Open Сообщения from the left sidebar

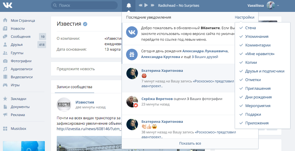coord(20,37)
